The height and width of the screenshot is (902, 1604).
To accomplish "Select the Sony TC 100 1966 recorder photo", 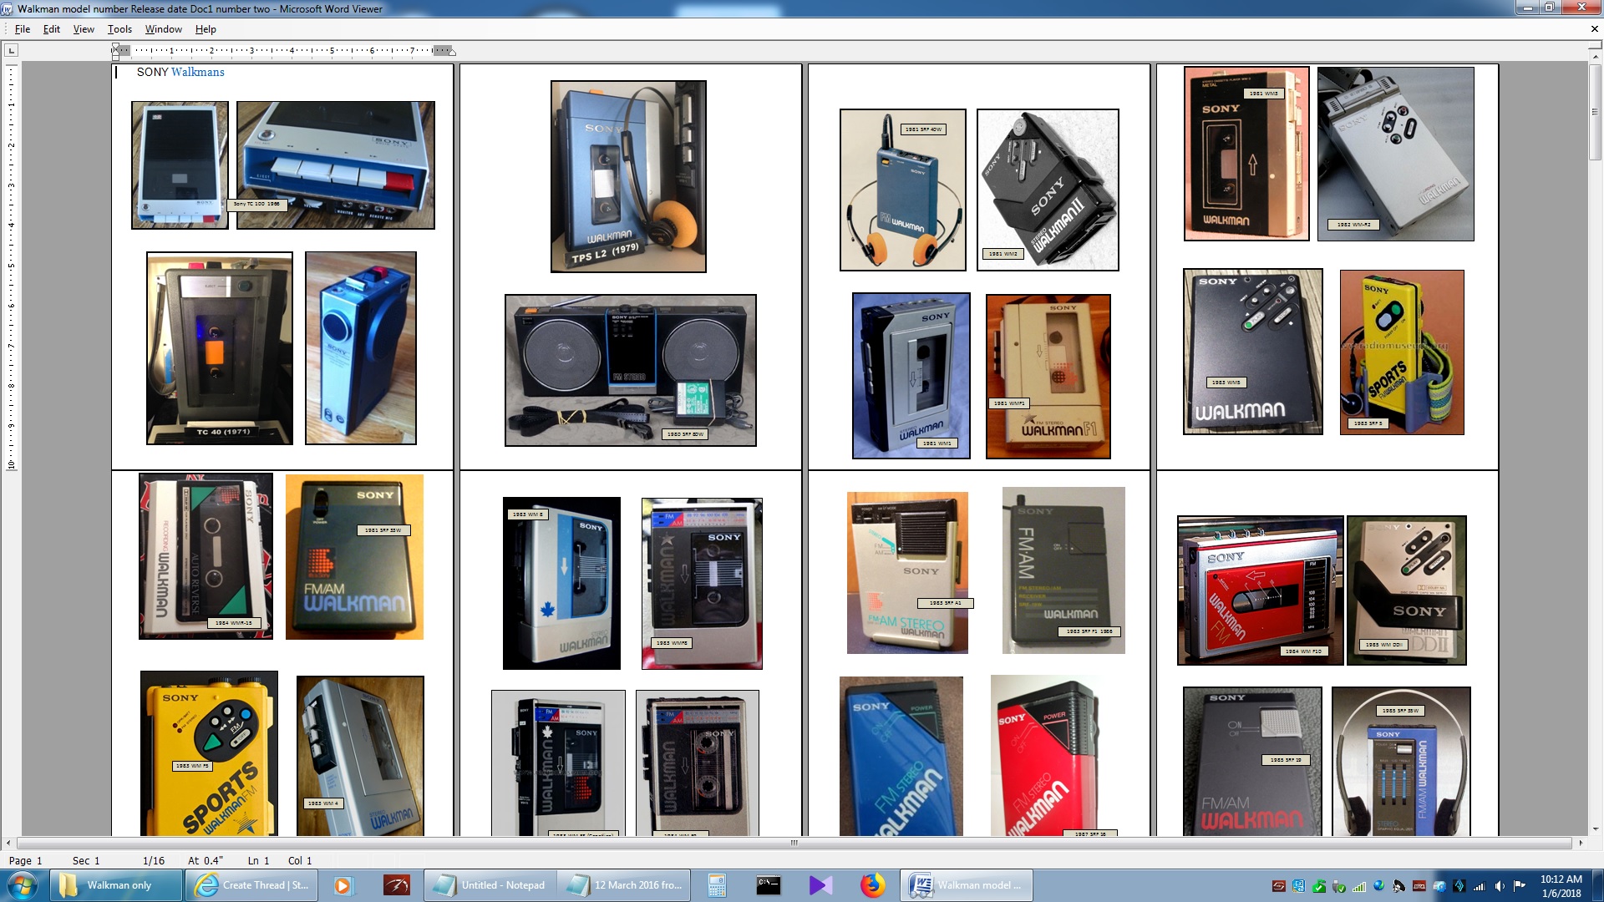I will click(335, 165).
